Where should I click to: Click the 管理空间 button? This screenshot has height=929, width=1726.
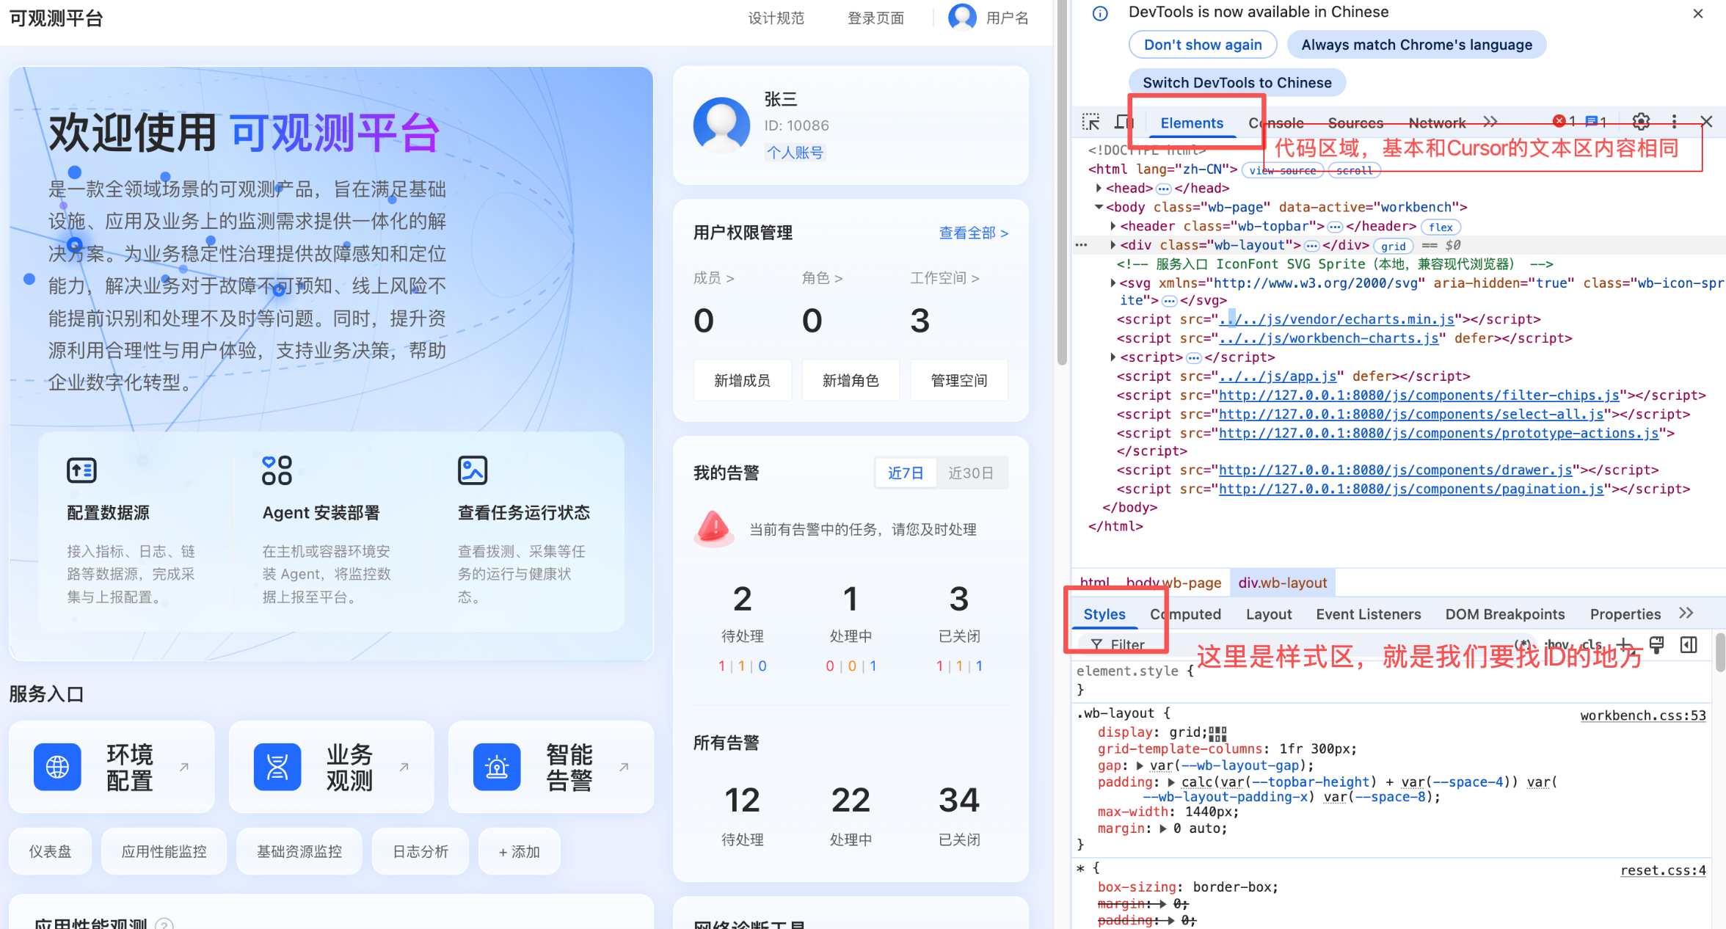959,380
